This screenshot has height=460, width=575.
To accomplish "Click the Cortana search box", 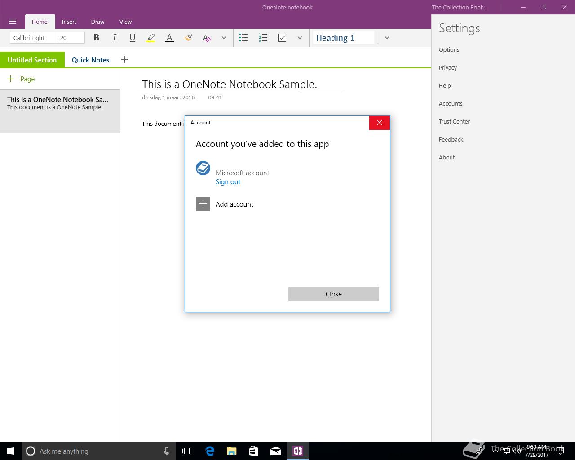I will point(98,451).
